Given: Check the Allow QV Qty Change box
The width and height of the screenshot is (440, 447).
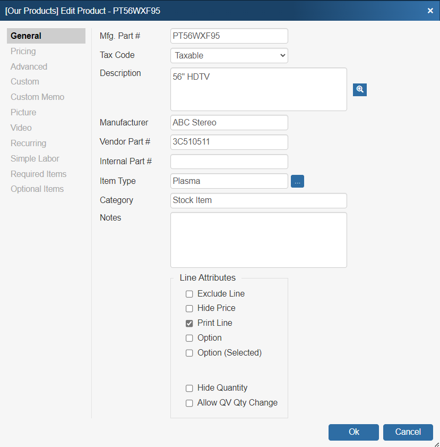Looking at the screenshot, I should 189,403.
